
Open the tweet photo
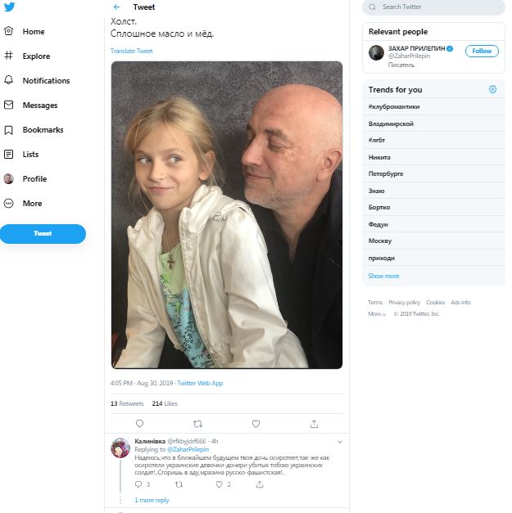point(226,214)
